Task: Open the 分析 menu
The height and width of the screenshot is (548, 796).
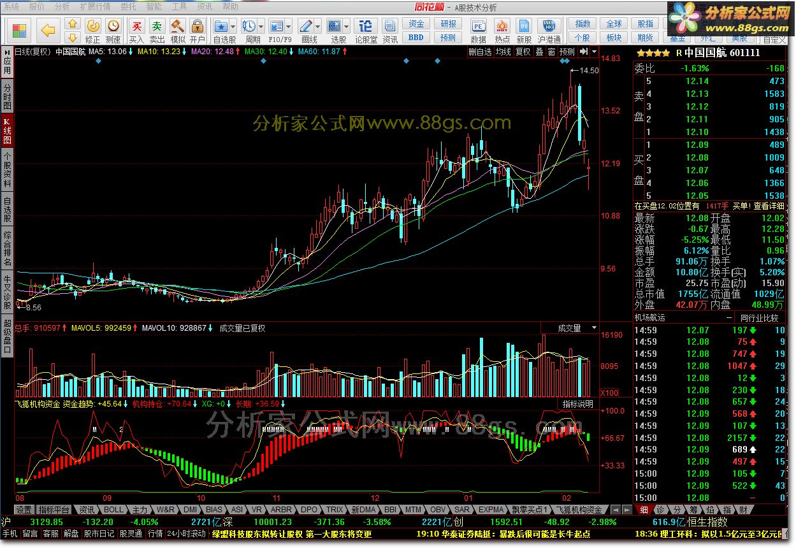Action: click(x=62, y=6)
